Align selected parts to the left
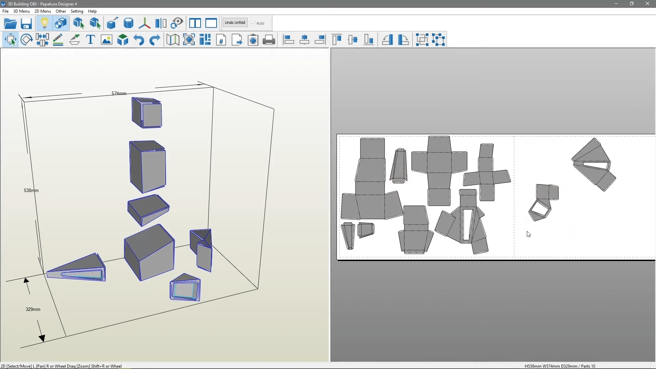This screenshot has width=656, height=369. [289, 40]
